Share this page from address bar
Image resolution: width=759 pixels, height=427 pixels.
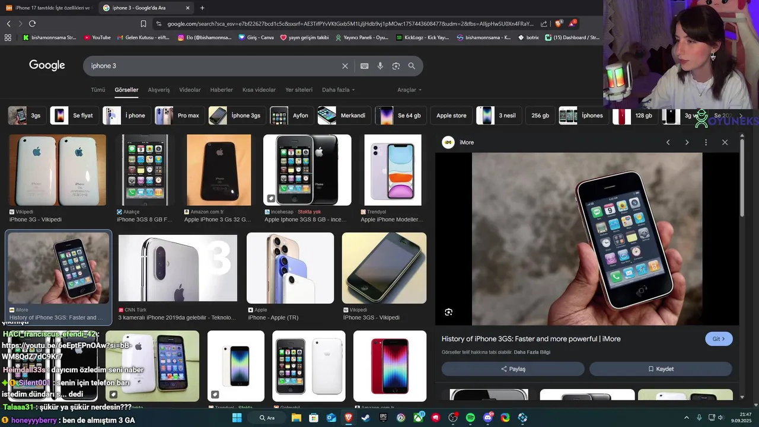pyautogui.click(x=544, y=24)
